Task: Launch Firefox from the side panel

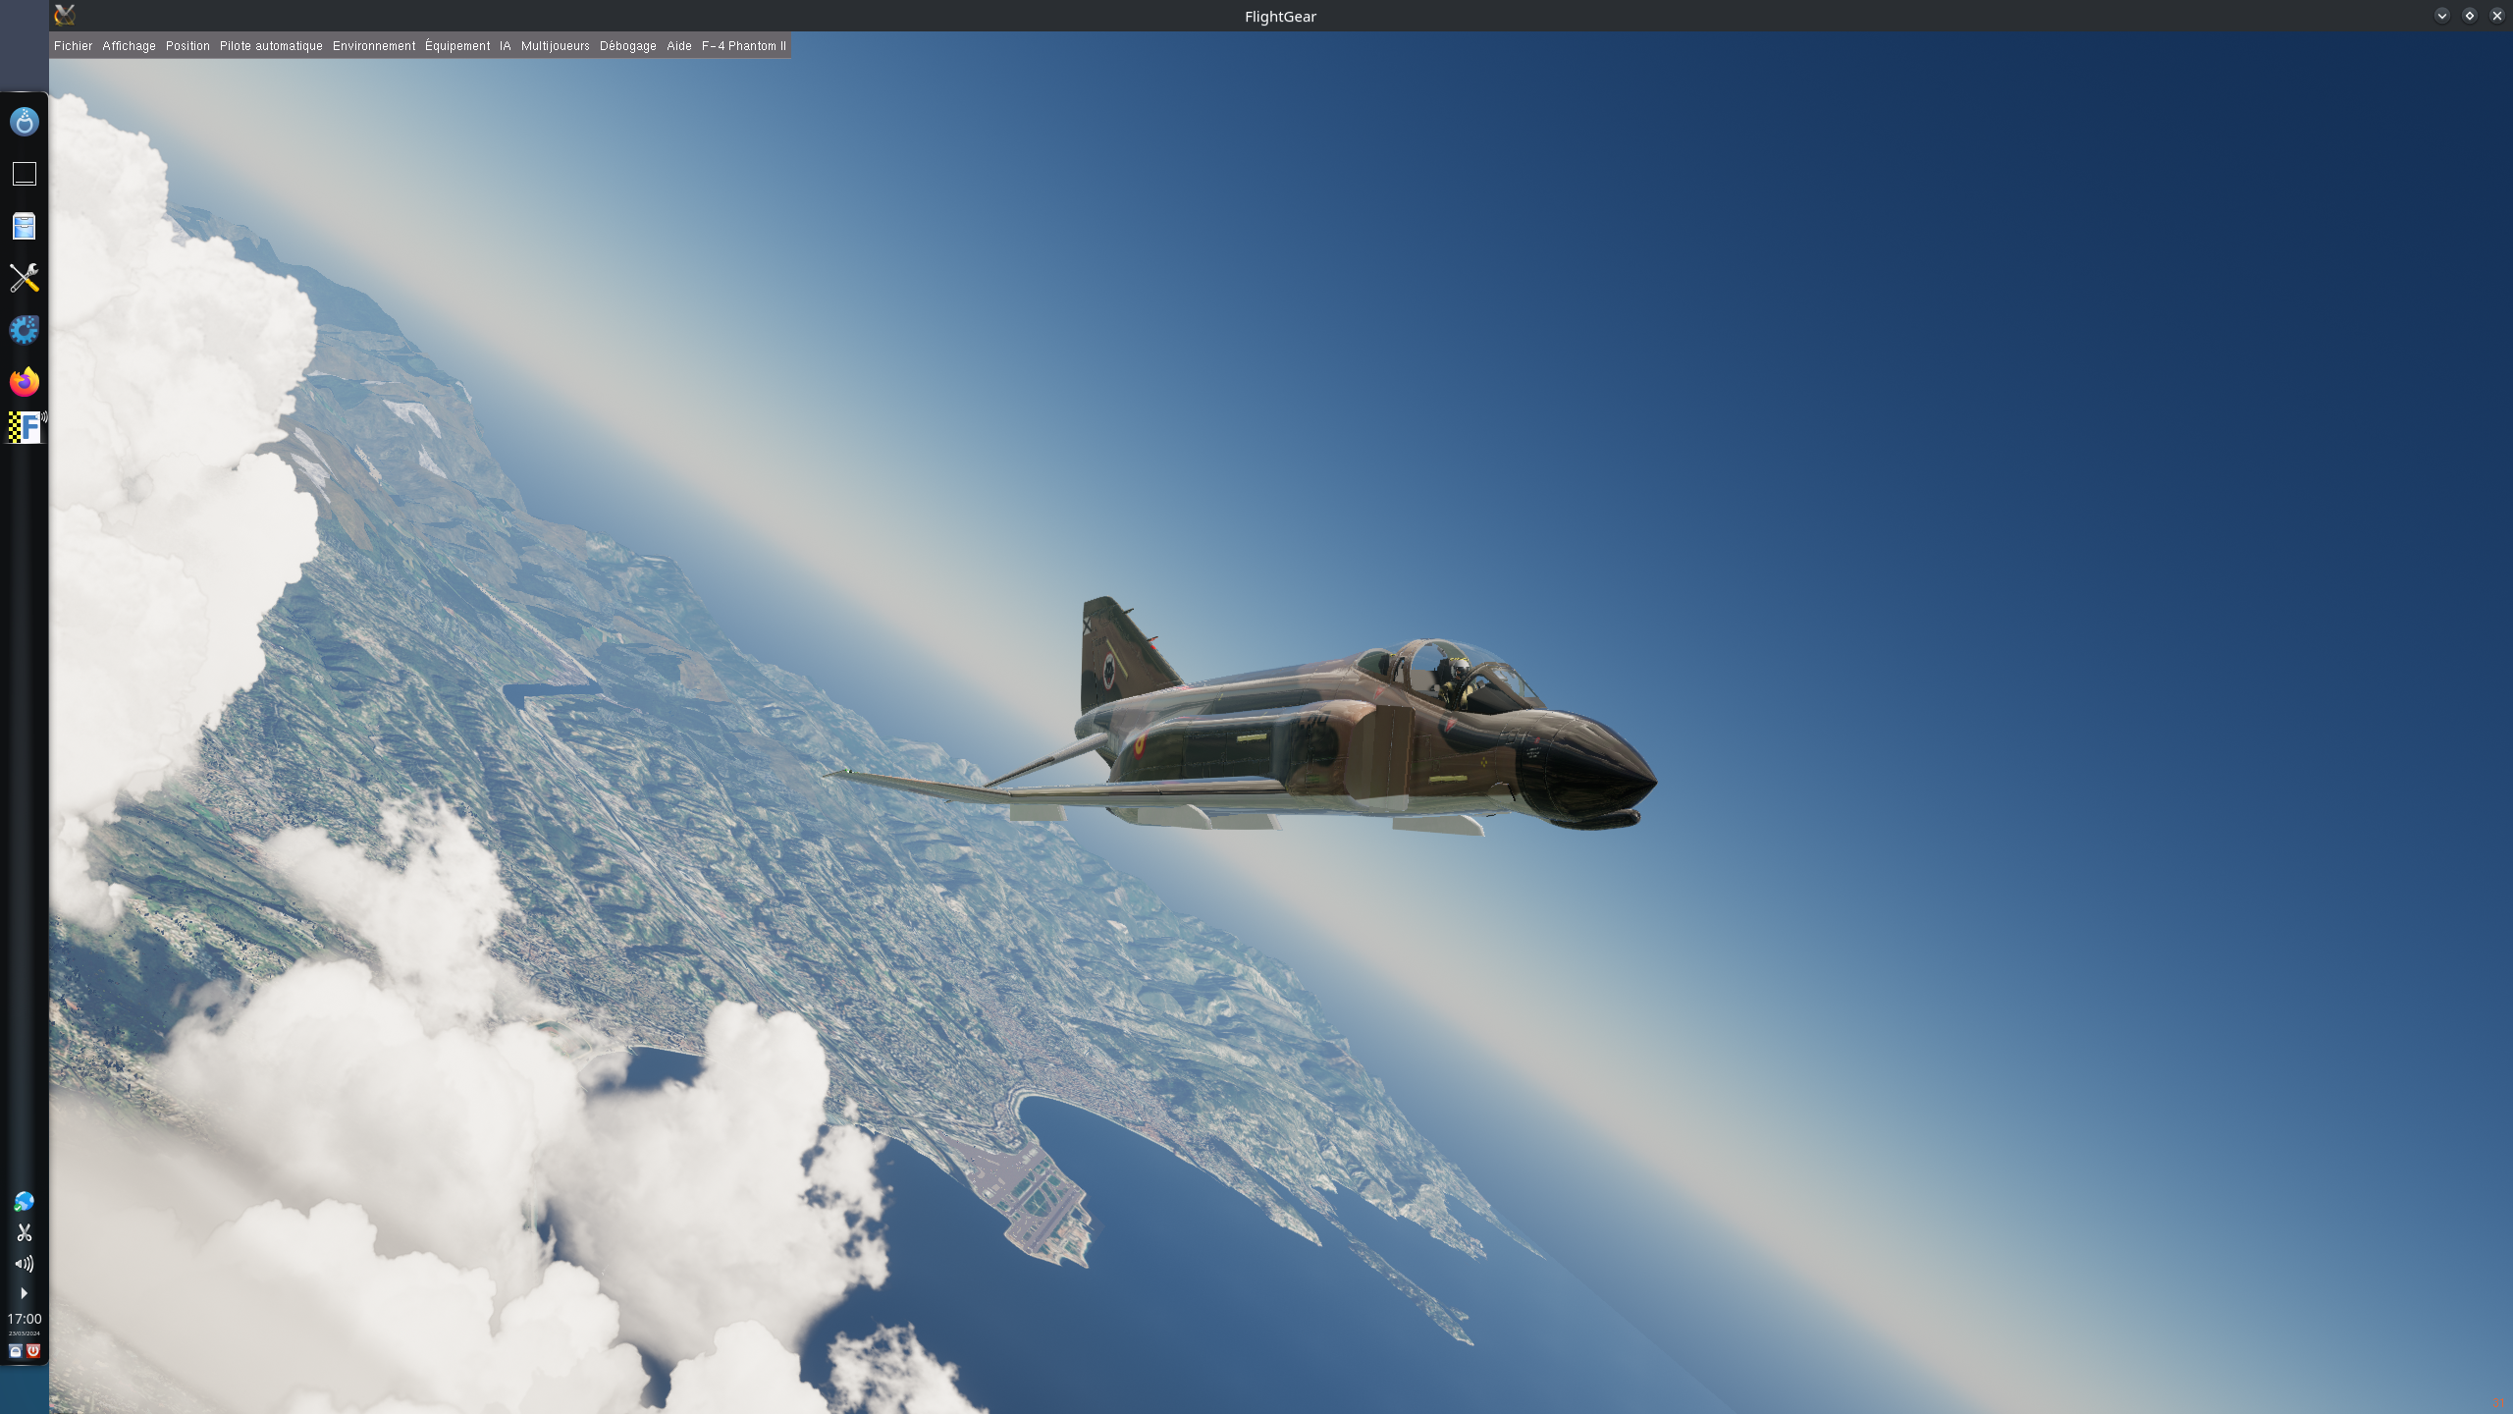Action: (x=24, y=381)
